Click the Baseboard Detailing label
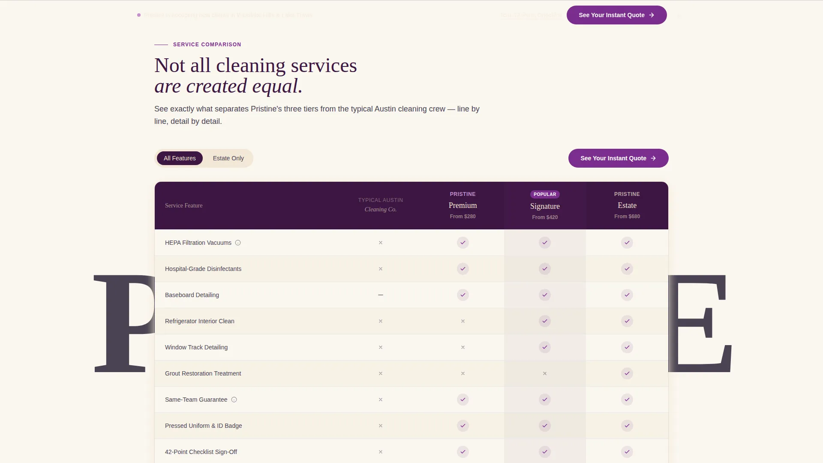Viewport: 823px width, 463px height. (192, 295)
